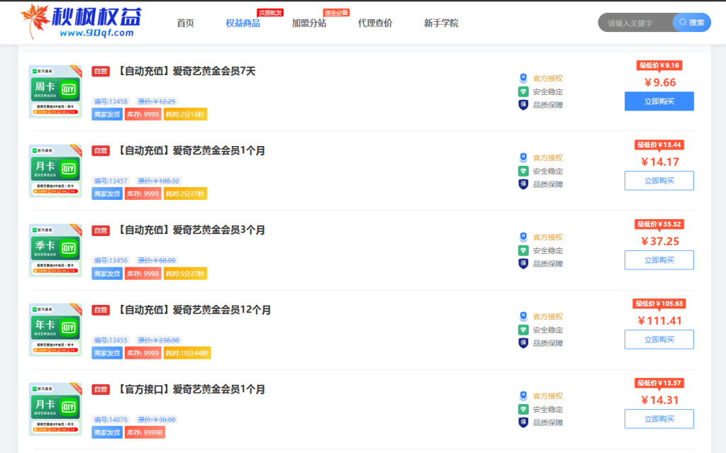Go to the 首页 navigation tab
The image size is (726, 453).
[x=185, y=23]
